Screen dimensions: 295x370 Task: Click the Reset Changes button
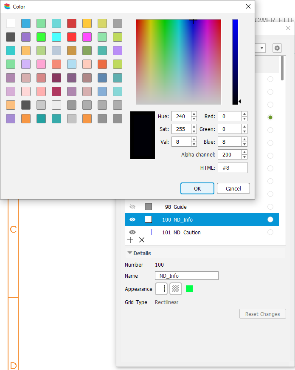point(262,313)
